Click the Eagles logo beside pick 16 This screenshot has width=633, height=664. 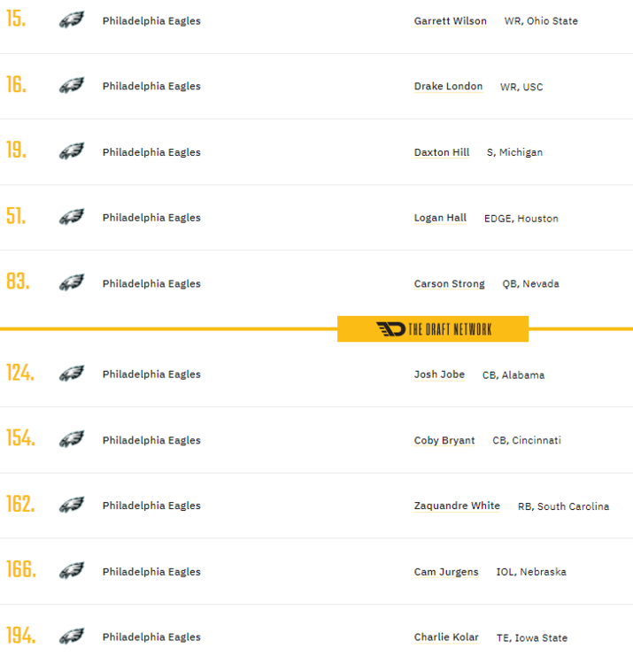pos(71,86)
